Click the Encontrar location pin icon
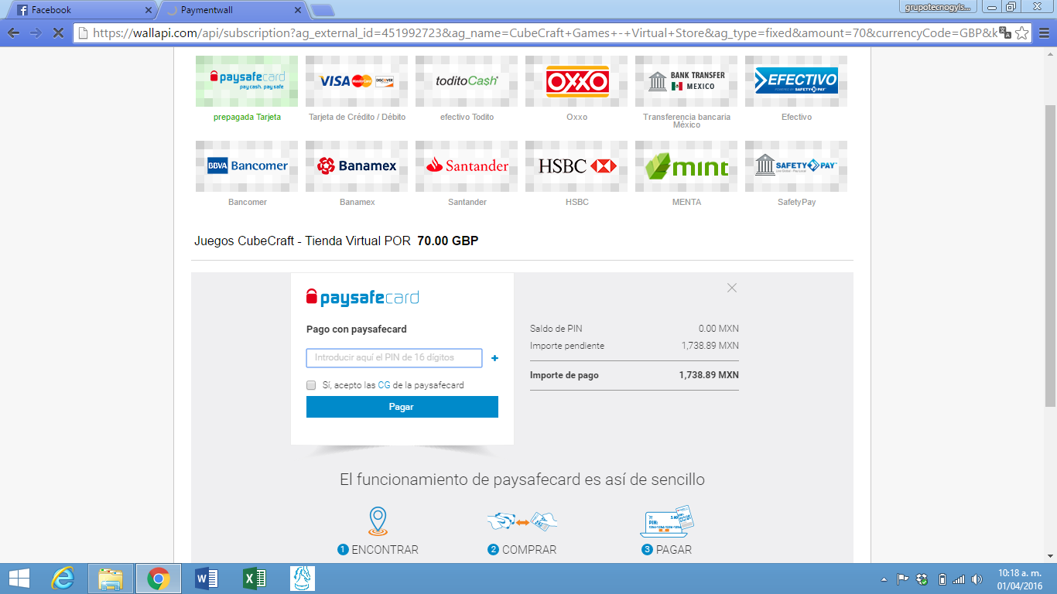The height and width of the screenshot is (594, 1057). click(x=378, y=522)
